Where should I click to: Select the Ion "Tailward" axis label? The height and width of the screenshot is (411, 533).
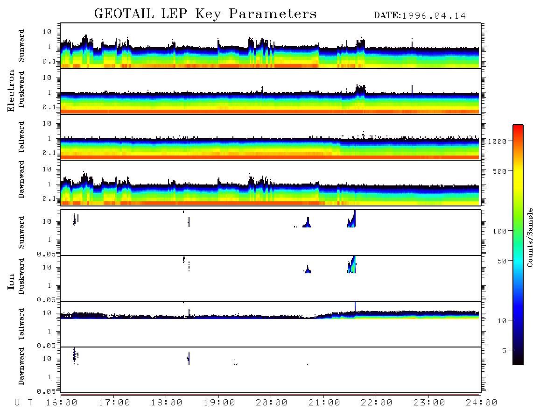[x=21, y=324]
